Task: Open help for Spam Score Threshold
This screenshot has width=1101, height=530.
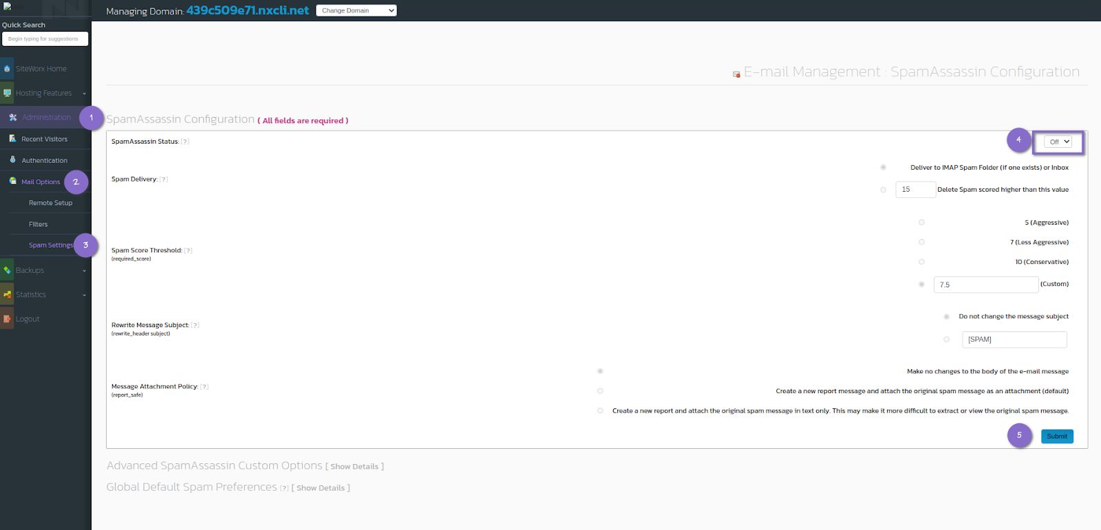Action: tap(189, 251)
